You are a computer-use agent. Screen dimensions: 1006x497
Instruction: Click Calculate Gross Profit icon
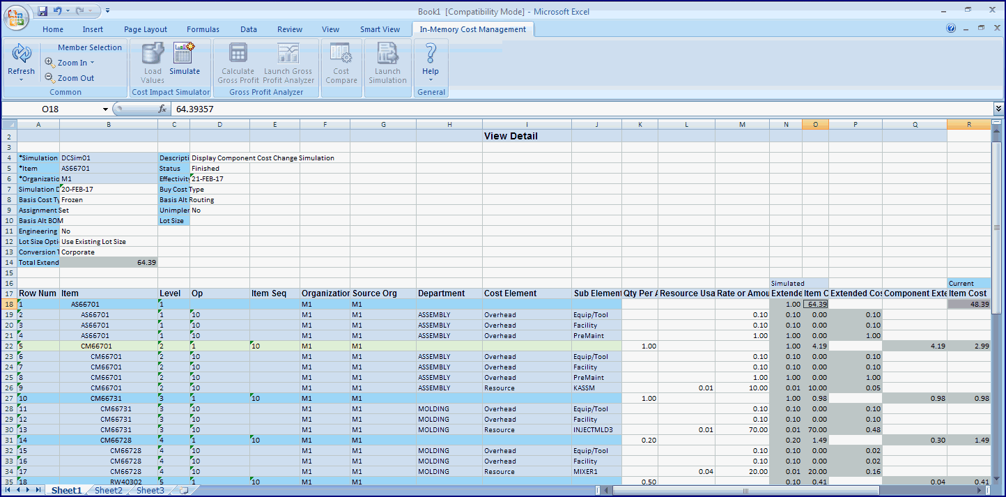238,54
